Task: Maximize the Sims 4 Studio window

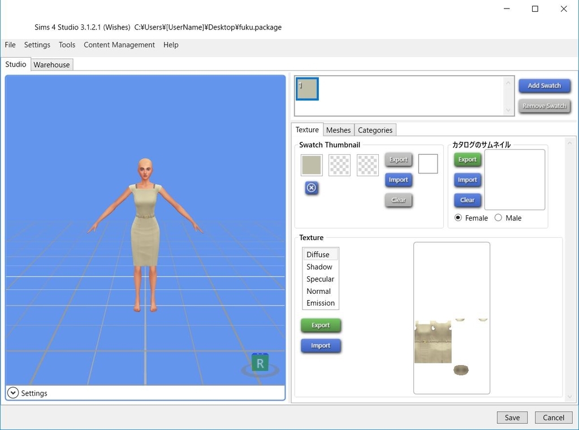Action: tap(535, 9)
